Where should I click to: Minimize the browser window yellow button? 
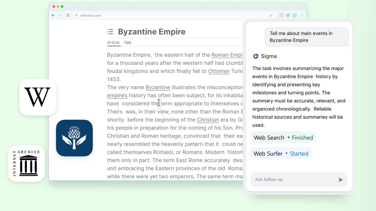(x=58, y=6)
